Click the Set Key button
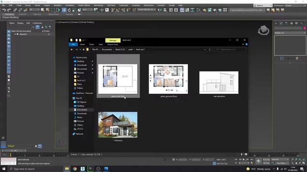307x172 pixels. click(x=266, y=163)
